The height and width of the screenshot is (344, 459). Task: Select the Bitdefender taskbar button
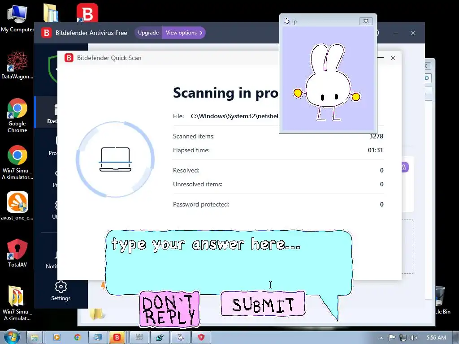pos(117,338)
